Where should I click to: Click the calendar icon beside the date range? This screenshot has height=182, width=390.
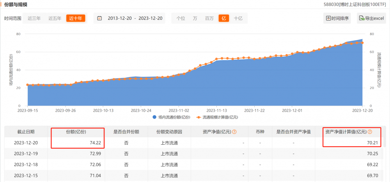99,18
